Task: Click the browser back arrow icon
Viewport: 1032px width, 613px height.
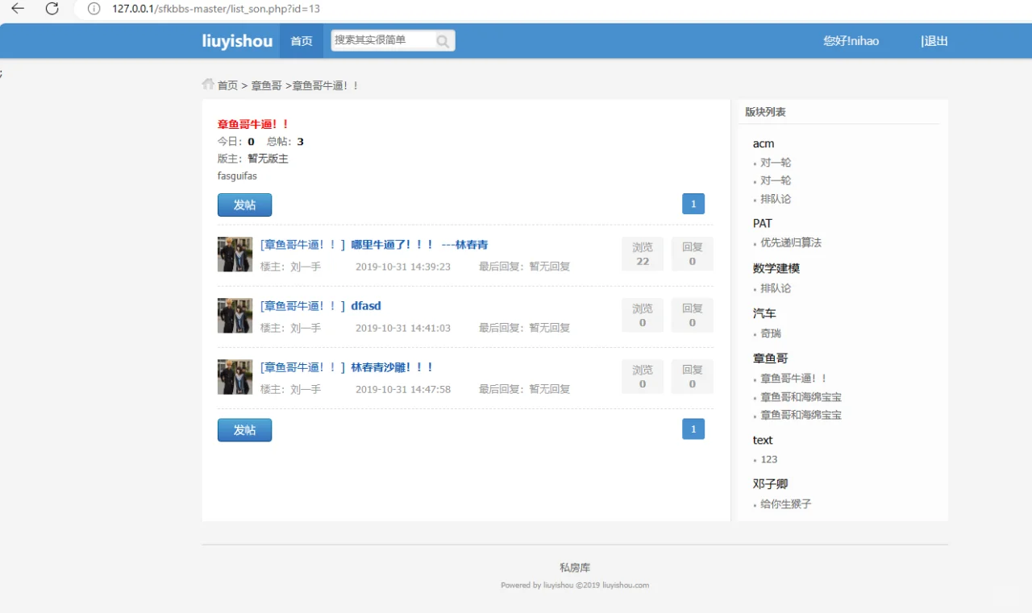Action: pyautogui.click(x=18, y=10)
